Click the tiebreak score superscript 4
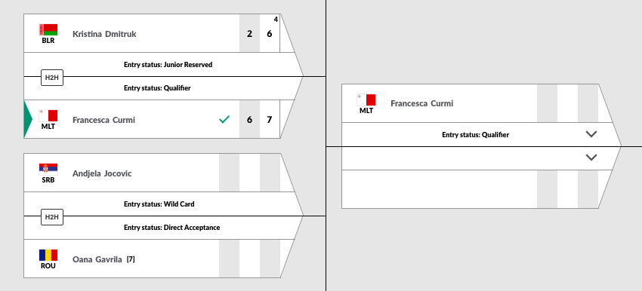Image resolution: width=642 pixels, height=291 pixels. click(276, 19)
